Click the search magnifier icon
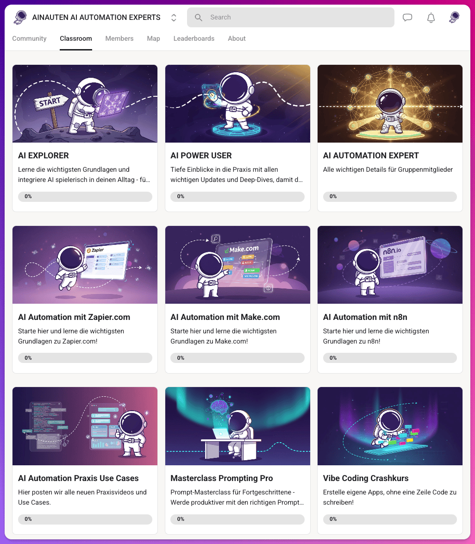The height and width of the screenshot is (544, 475). click(199, 17)
